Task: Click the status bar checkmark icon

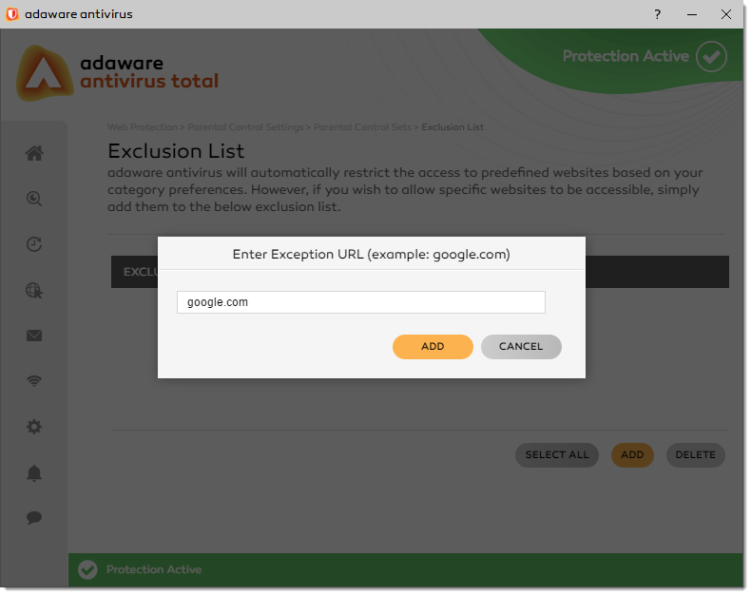Action: pyautogui.click(x=87, y=569)
